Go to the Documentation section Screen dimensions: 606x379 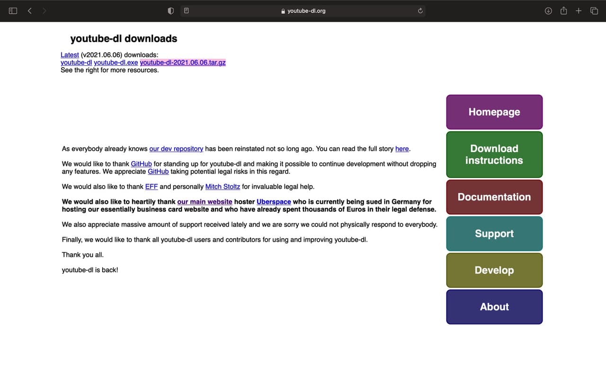click(494, 197)
